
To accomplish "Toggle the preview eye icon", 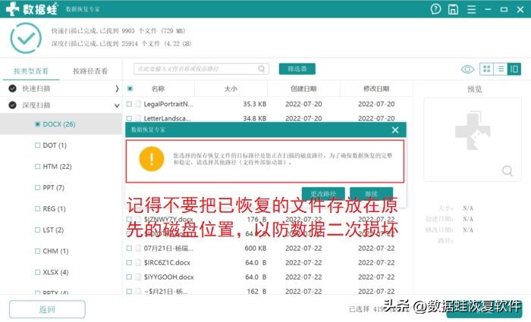I will click(x=468, y=70).
